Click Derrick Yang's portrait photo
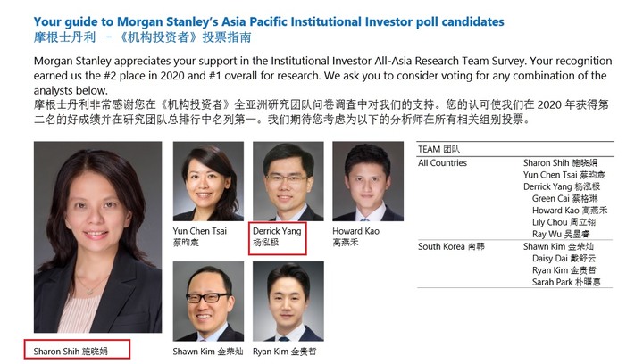Viewport: 643px width, 364px height. click(x=288, y=181)
